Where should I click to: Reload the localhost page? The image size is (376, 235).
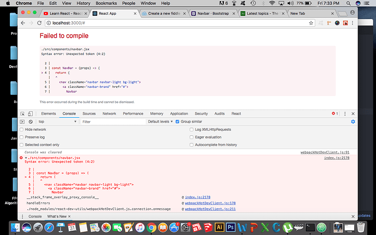click(39, 23)
